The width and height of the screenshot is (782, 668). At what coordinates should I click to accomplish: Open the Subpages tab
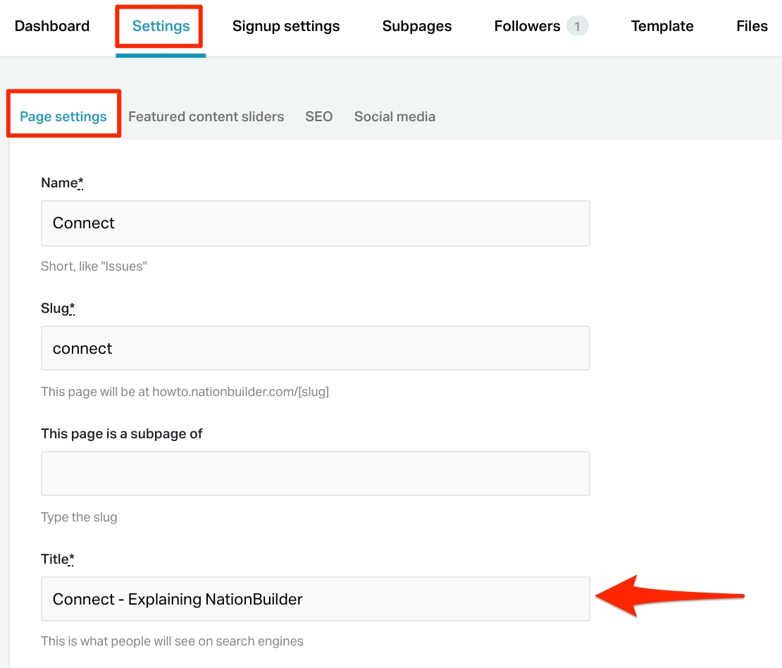[416, 26]
